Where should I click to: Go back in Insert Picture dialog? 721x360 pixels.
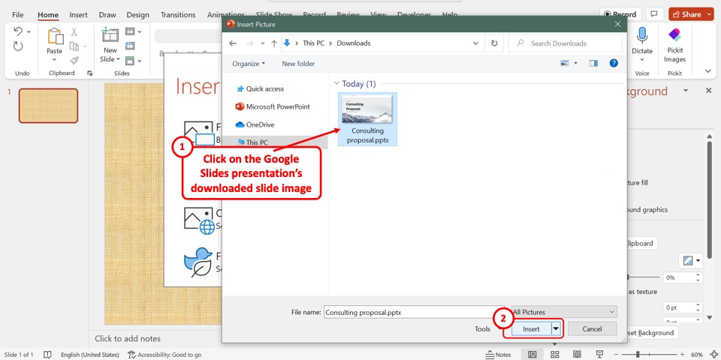point(233,43)
